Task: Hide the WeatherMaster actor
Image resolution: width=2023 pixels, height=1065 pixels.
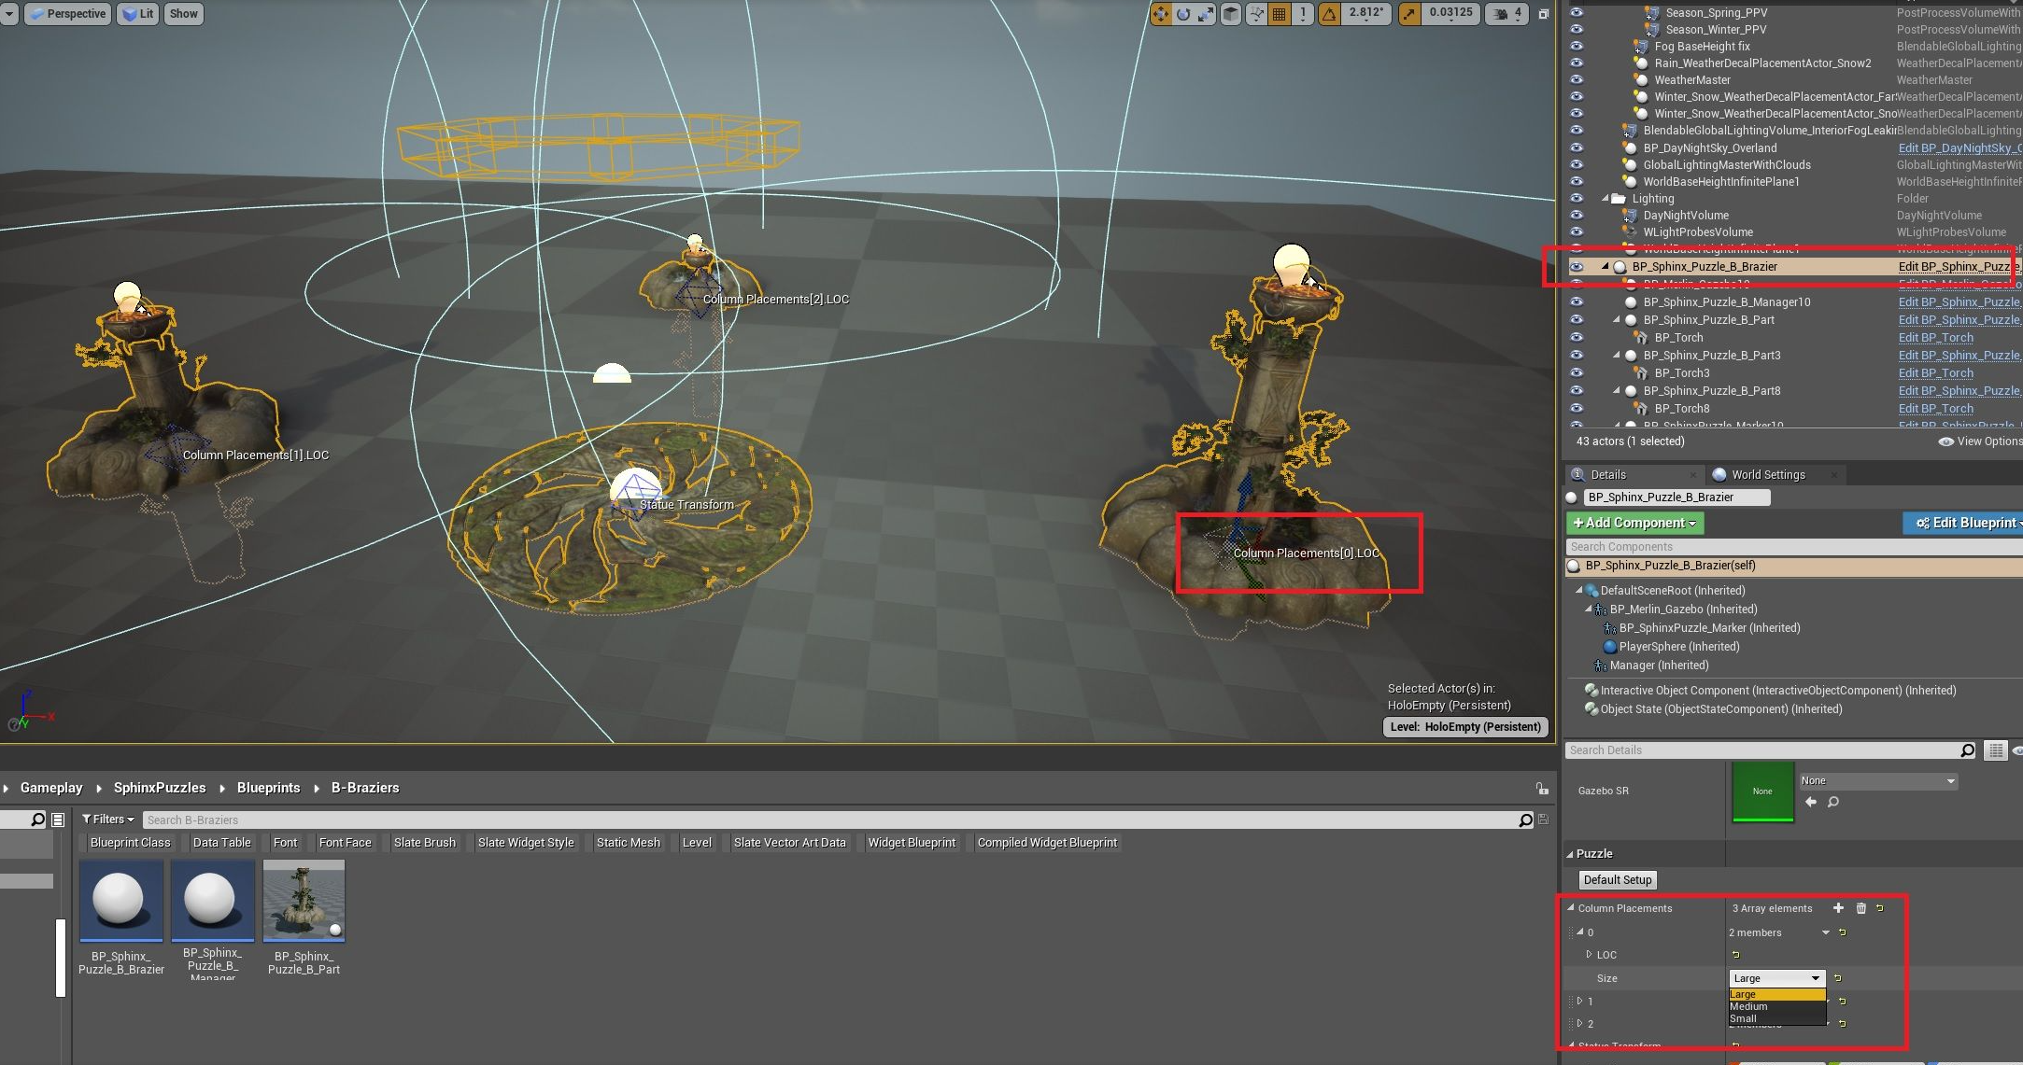Action: (x=1577, y=80)
